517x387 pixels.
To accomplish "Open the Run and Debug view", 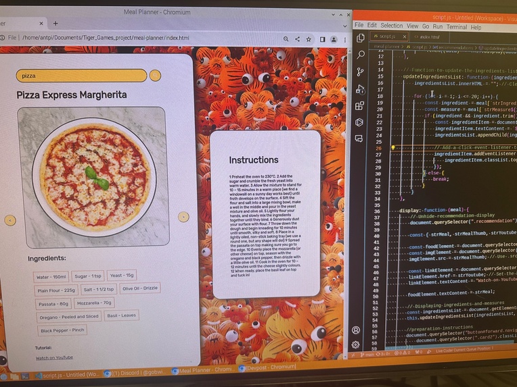I will coord(360,89).
